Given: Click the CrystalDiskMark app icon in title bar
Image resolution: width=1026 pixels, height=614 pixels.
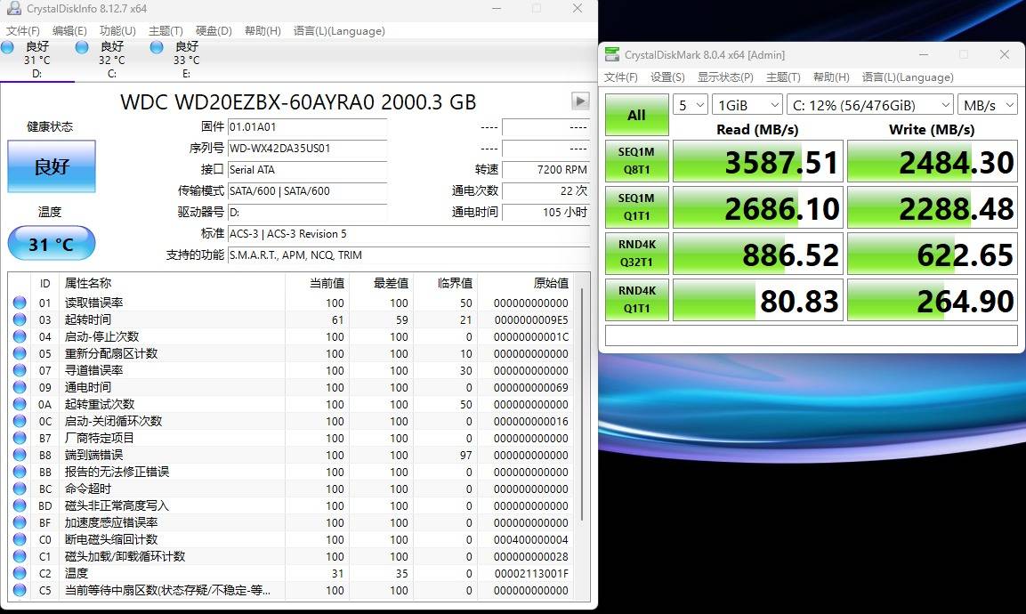Looking at the screenshot, I should coord(612,54).
